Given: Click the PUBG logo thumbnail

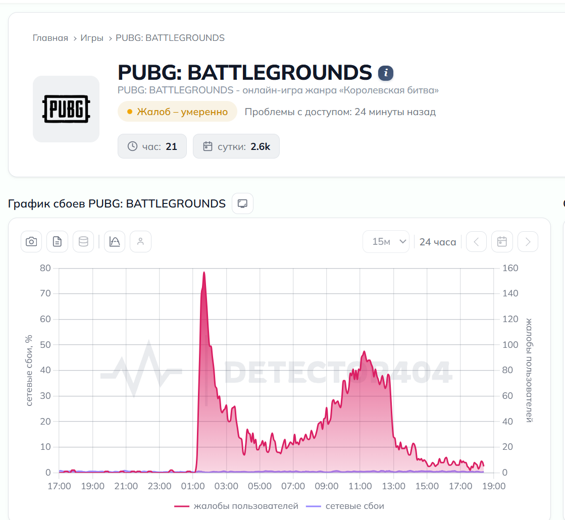Looking at the screenshot, I should pyautogui.click(x=66, y=109).
